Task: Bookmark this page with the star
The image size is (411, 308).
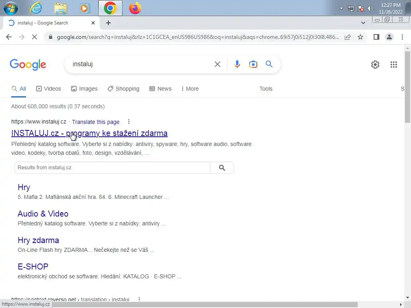Action: click(x=360, y=37)
